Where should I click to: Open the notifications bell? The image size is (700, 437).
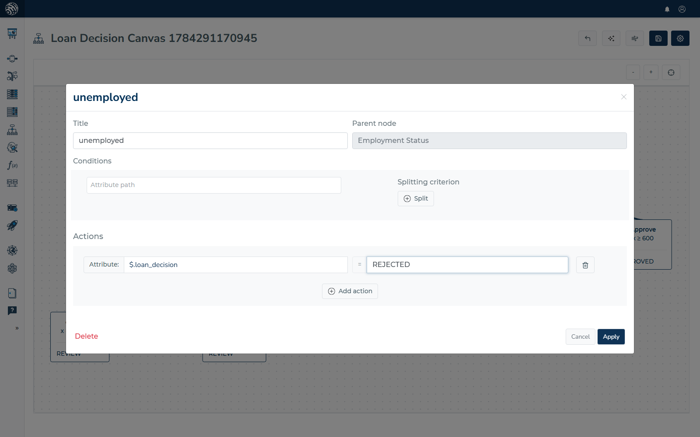coord(667,9)
